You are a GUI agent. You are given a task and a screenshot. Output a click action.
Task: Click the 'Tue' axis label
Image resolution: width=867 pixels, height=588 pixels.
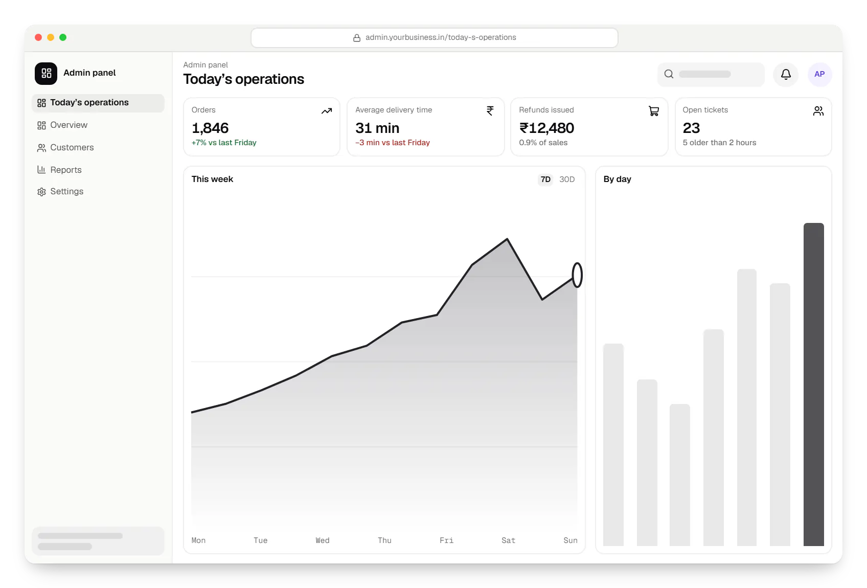(261, 540)
